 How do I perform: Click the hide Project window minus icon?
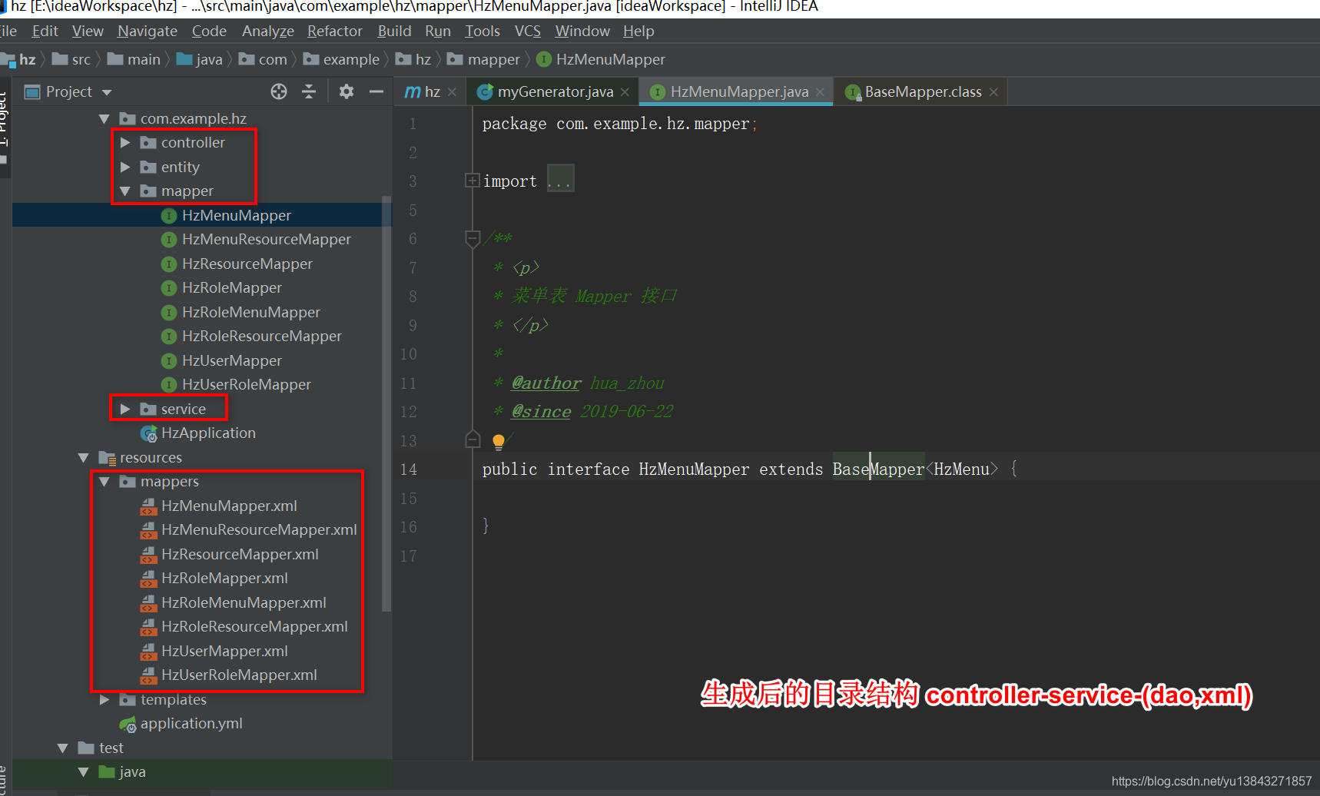coord(376,91)
